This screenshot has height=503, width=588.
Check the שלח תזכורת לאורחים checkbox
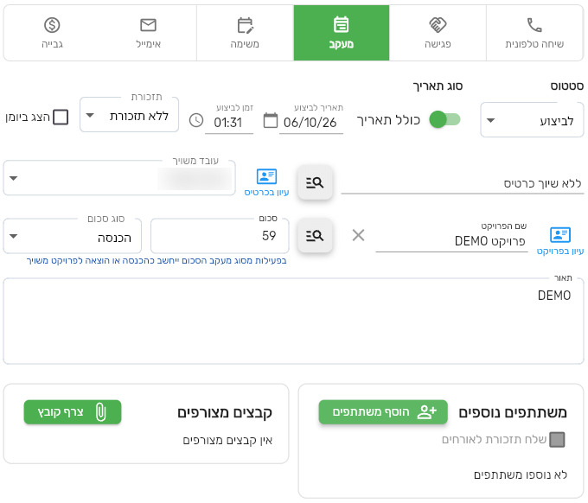coord(557,439)
